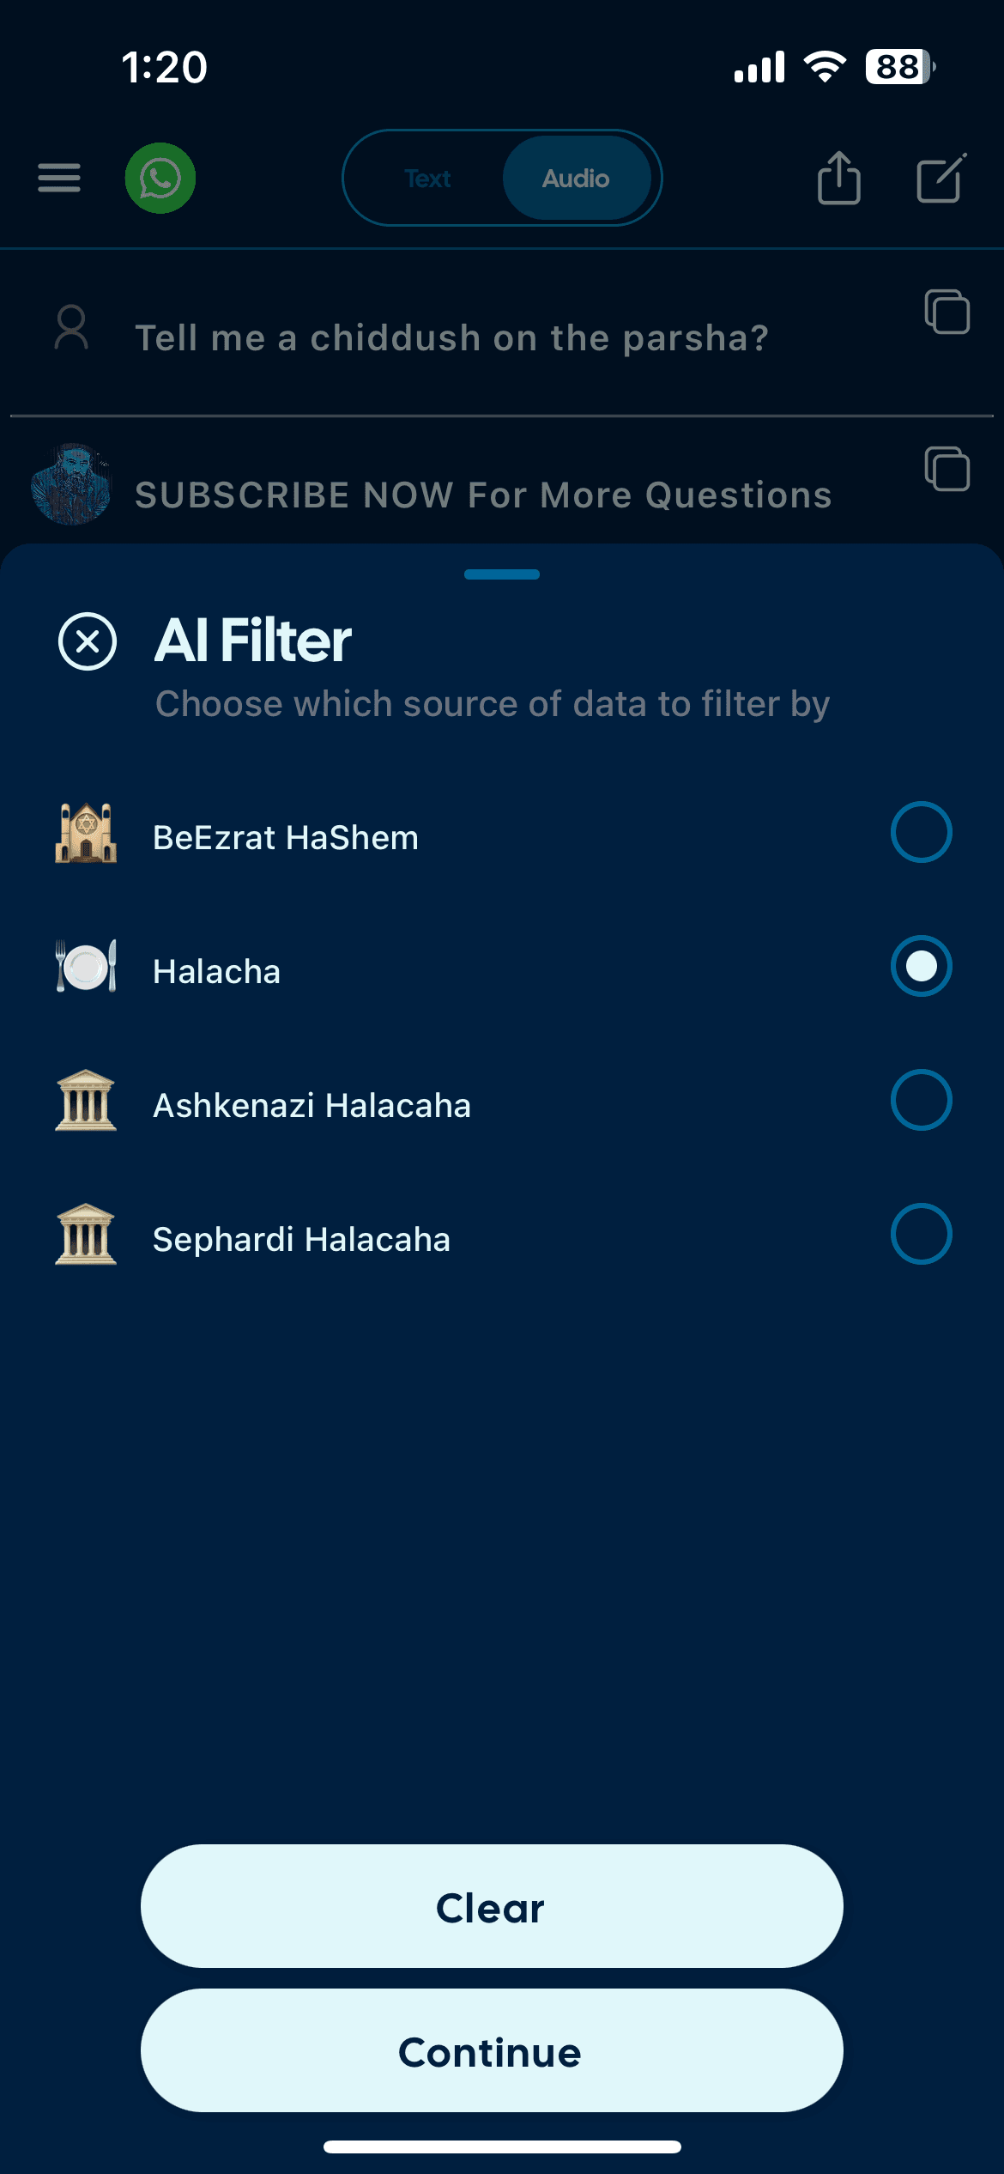Tap the sheet drag handle bar
This screenshot has width=1004, height=2174.
pos(502,574)
